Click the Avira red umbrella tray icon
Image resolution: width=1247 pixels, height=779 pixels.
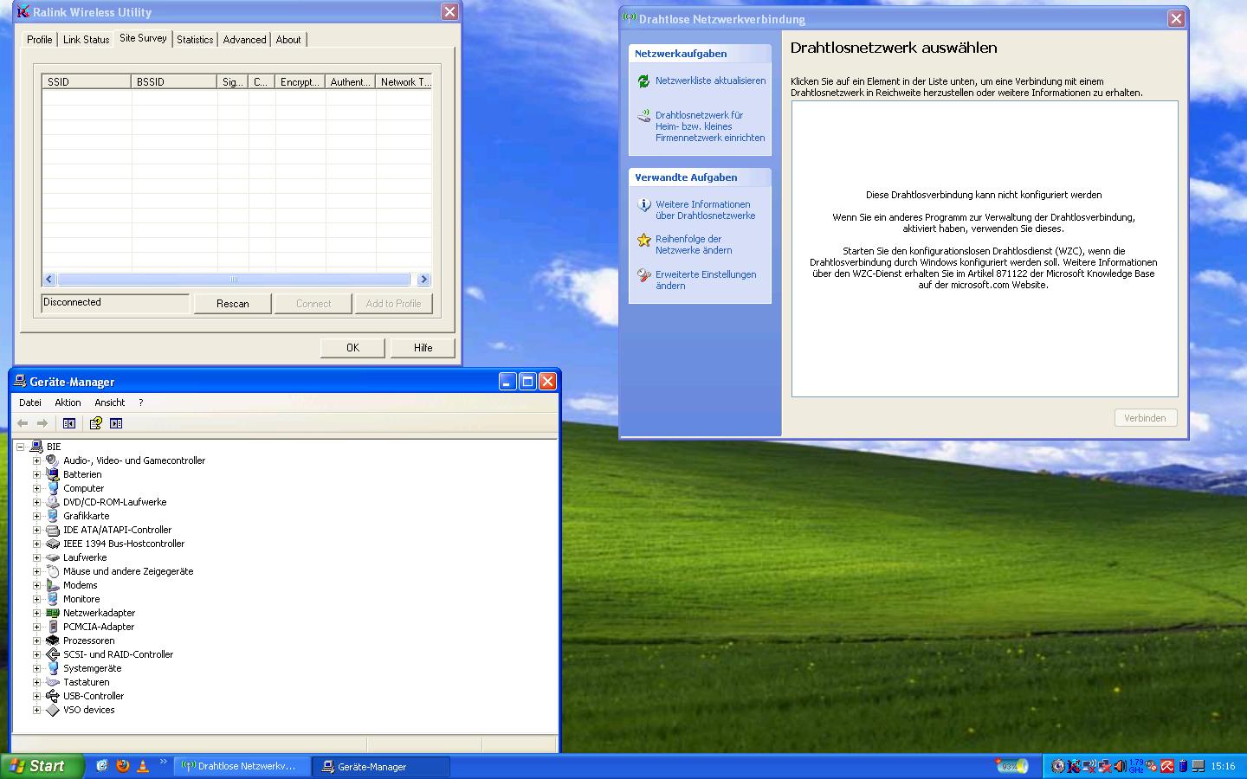coord(1166,766)
